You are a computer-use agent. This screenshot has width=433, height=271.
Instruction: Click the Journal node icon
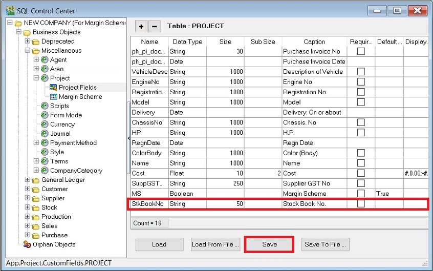click(x=45, y=134)
